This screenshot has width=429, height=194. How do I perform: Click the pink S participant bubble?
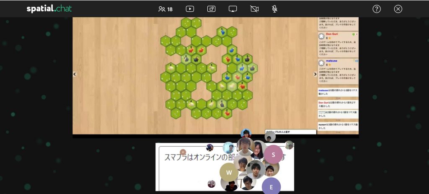tap(273, 154)
